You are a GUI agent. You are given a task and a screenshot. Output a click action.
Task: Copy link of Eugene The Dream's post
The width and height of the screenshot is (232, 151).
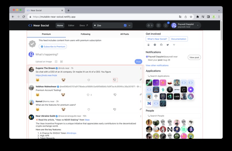[140, 80]
